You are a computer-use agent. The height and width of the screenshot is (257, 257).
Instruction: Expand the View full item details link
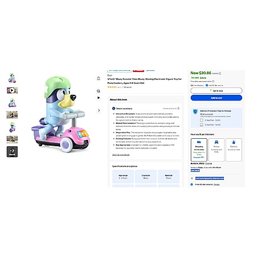tap(121, 155)
